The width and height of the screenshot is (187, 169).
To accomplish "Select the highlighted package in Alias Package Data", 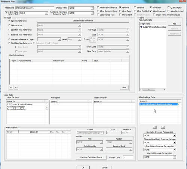I will click(159, 104).
